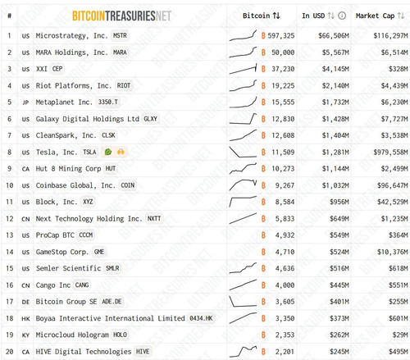Sort table by Market Cap arrows
Image resolution: width=410 pixels, height=360 pixels.
[x=401, y=16]
